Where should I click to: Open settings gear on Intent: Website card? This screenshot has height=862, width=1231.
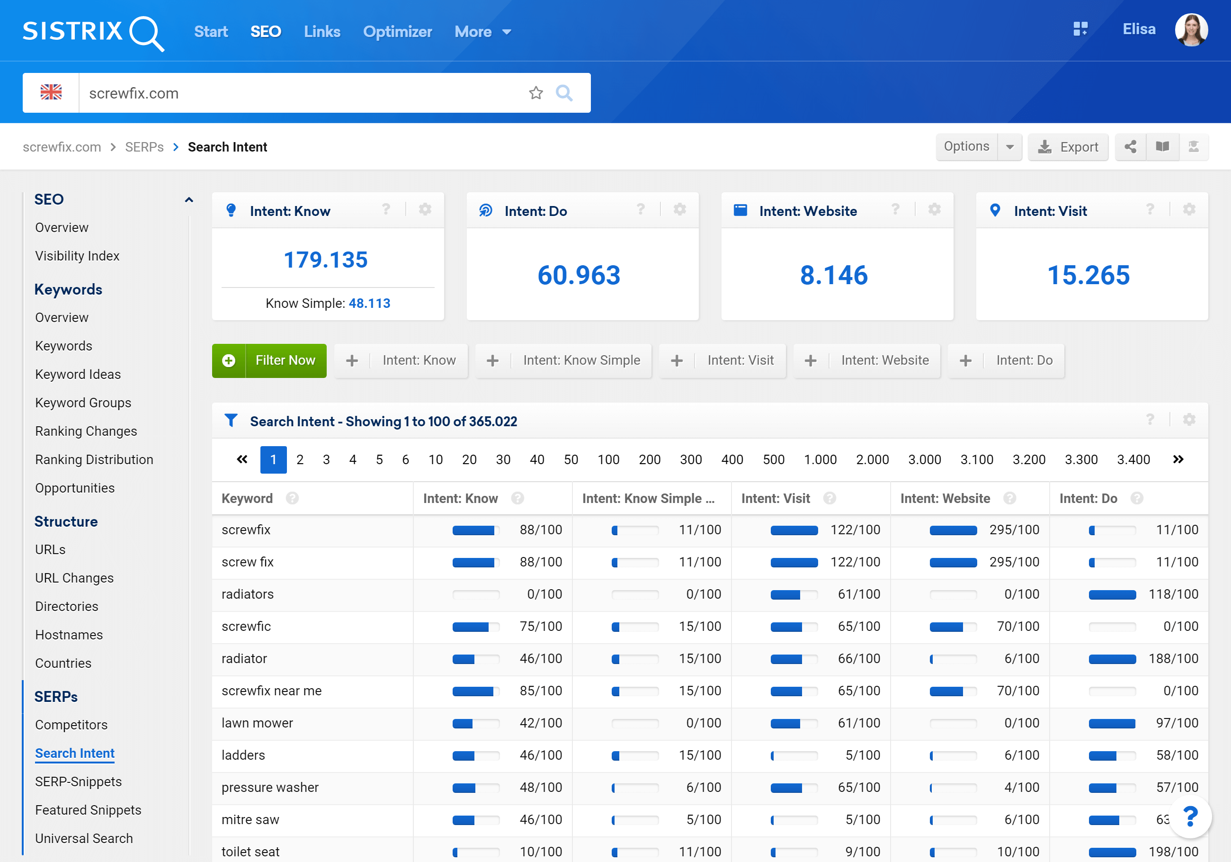935,209
